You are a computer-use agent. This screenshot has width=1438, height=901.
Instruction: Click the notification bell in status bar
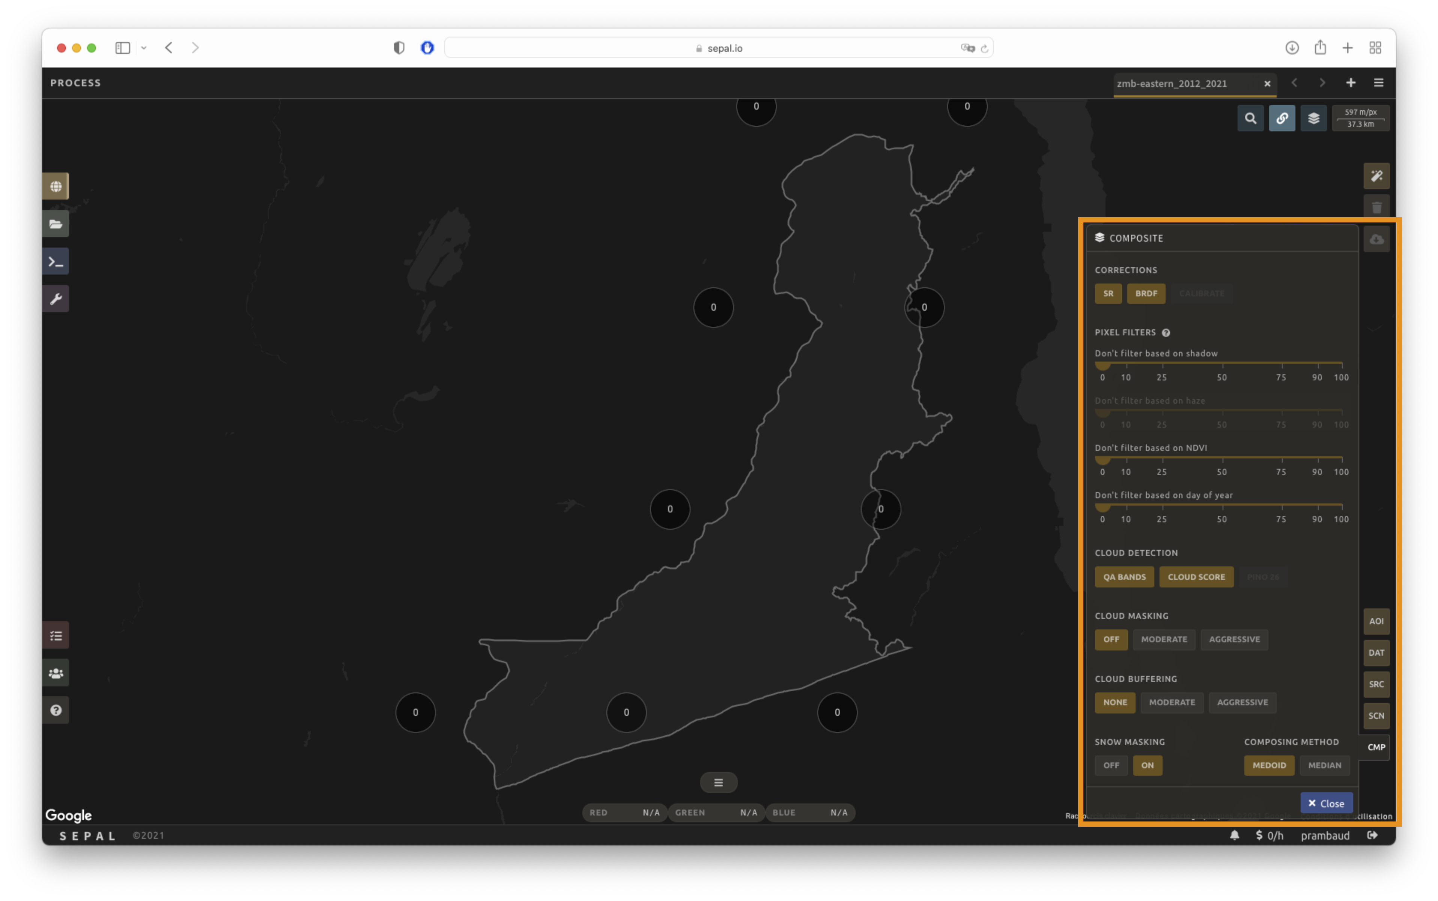(1234, 835)
